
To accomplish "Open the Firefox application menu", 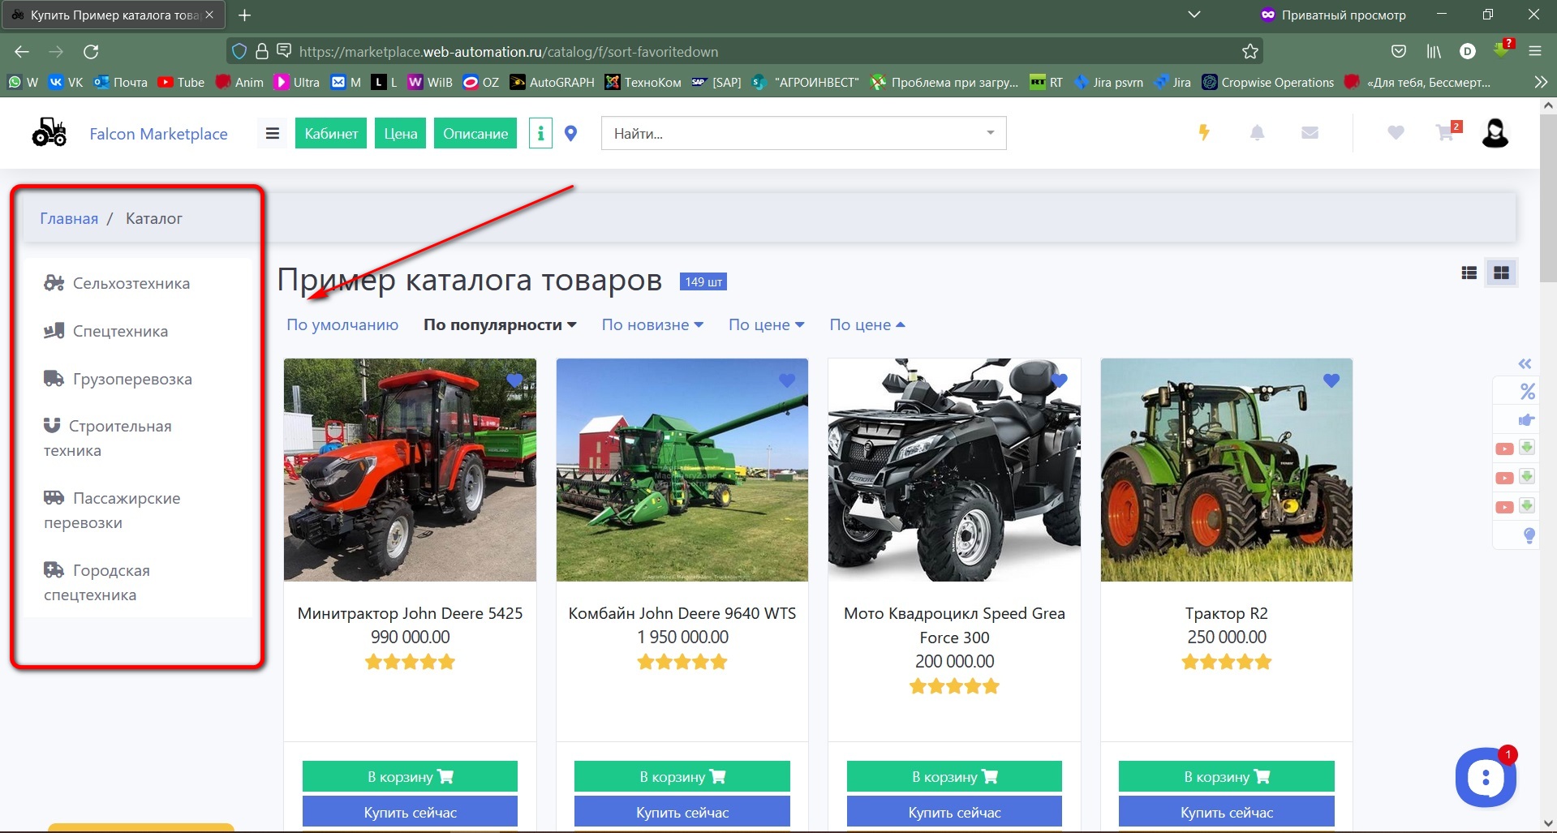I will [1535, 51].
